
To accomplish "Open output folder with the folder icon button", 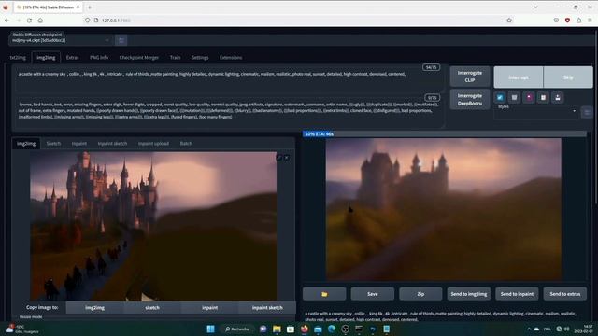I will (x=324, y=294).
